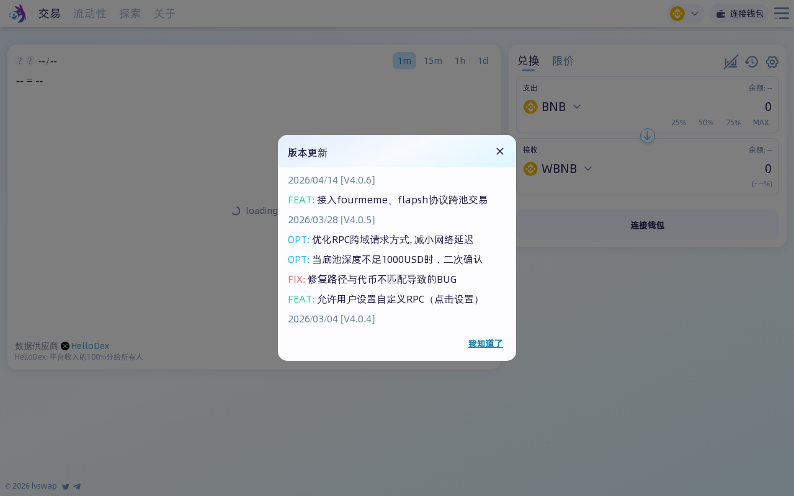Open the hamburger menu icon

(781, 14)
